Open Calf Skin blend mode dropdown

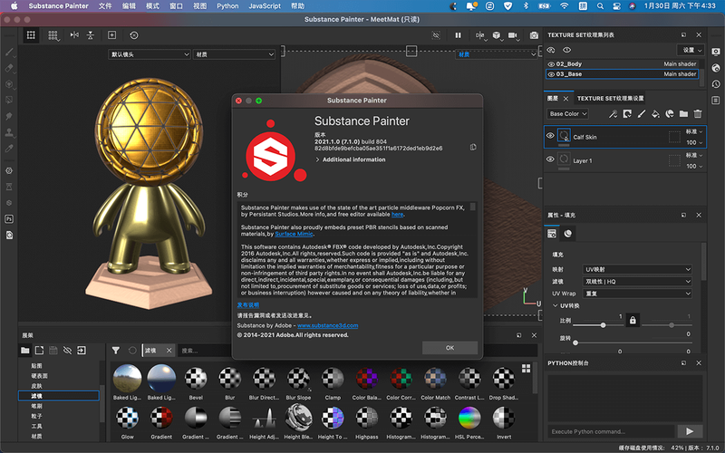[694, 131]
